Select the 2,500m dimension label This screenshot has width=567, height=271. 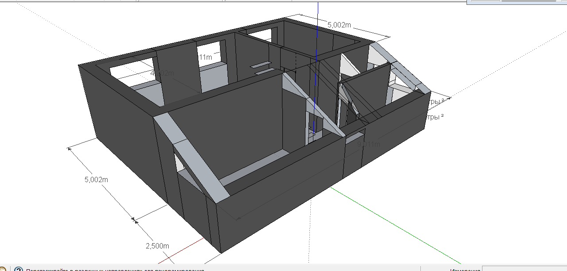(157, 246)
